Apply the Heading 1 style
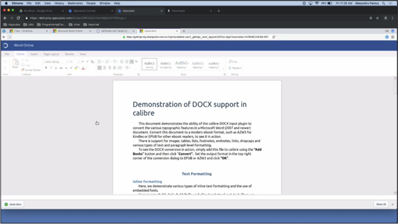398x224 pixels. tap(182, 64)
